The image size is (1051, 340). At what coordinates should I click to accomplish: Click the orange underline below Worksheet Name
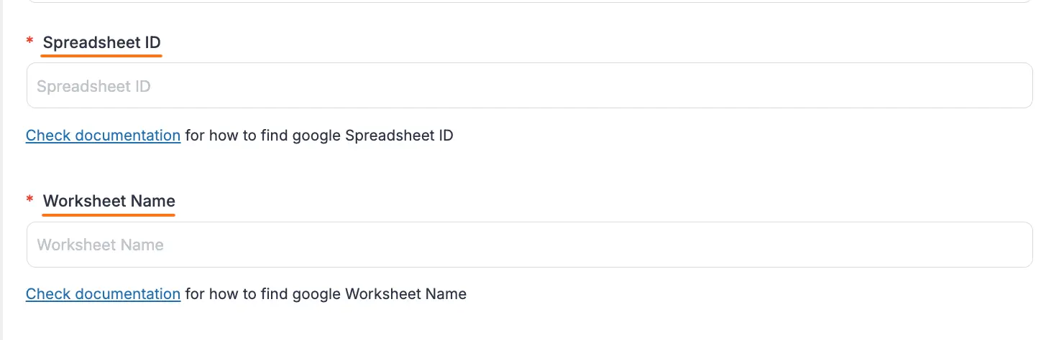tap(109, 214)
